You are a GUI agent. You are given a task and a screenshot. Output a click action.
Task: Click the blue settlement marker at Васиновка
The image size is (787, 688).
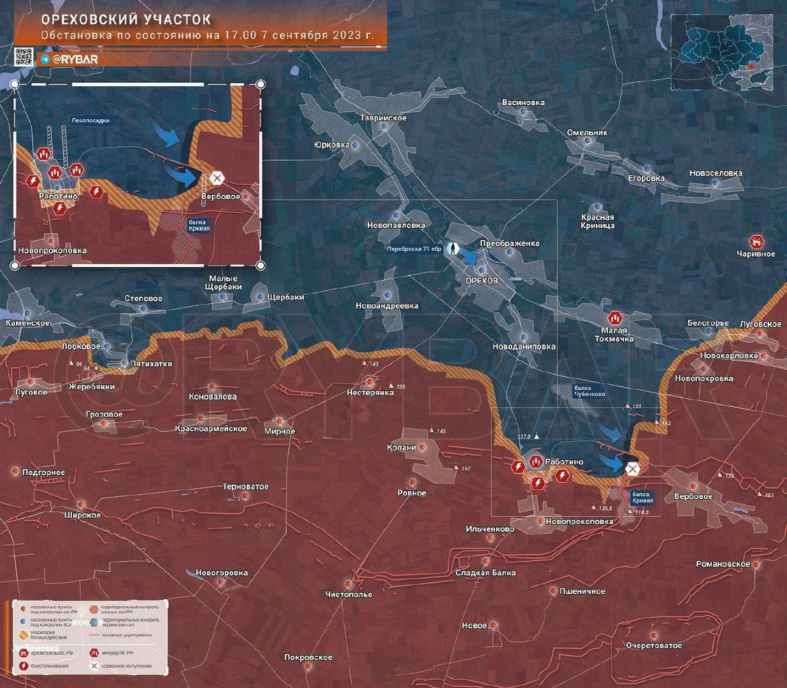pyautogui.click(x=524, y=111)
